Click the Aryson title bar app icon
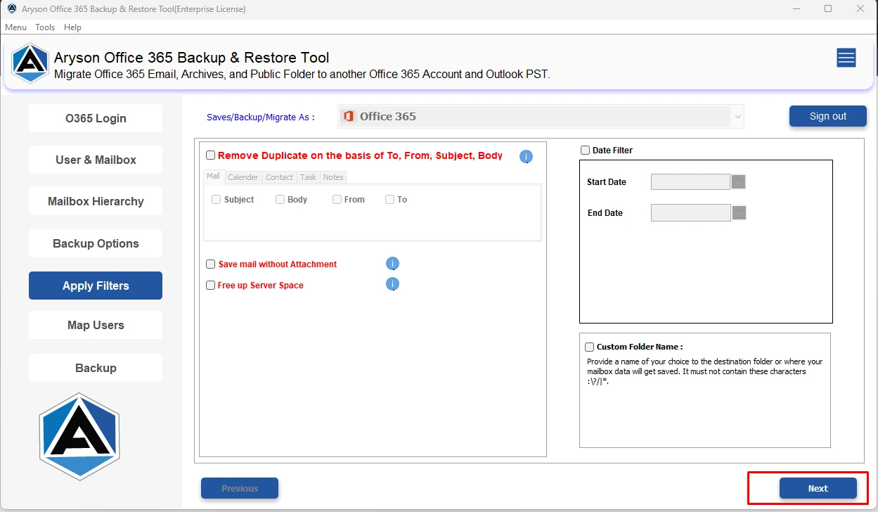Screen dimensions: 878x512 (x=12, y=9)
